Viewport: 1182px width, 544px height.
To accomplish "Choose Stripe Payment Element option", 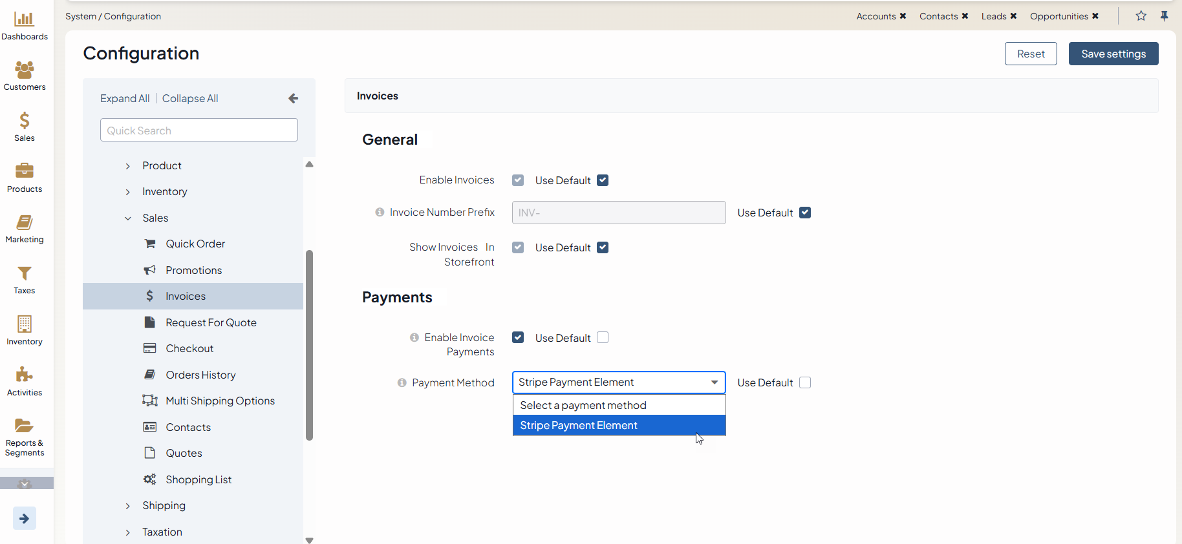I will 619,425.
